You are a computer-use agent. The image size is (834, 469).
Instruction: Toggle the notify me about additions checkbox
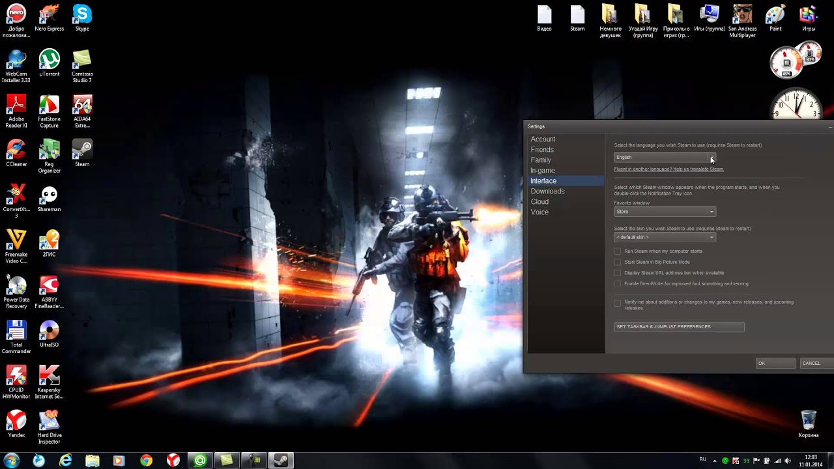point(618,303)
